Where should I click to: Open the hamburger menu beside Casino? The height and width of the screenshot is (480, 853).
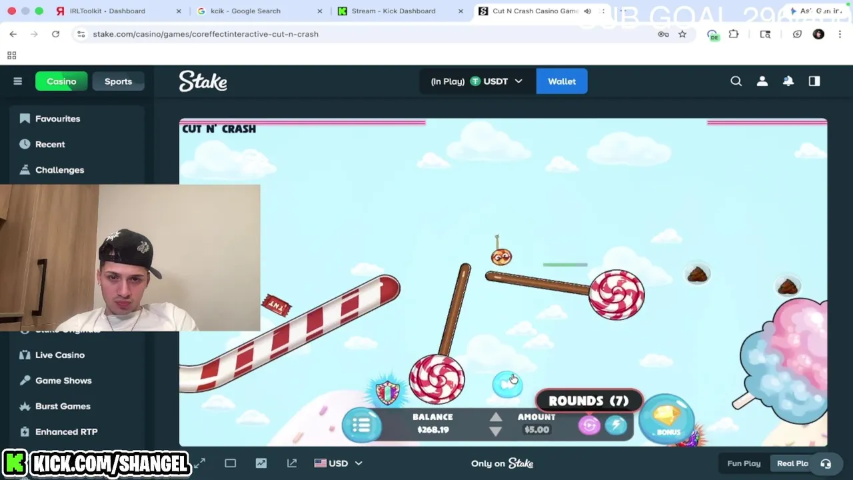(x=18, y=81)
